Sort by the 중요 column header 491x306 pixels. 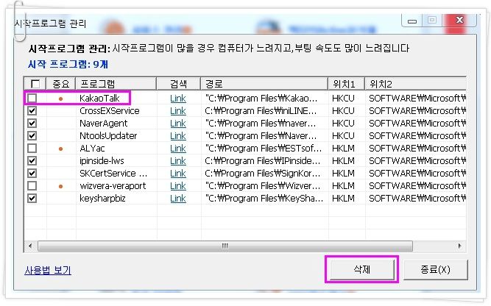tap(61, 84)
